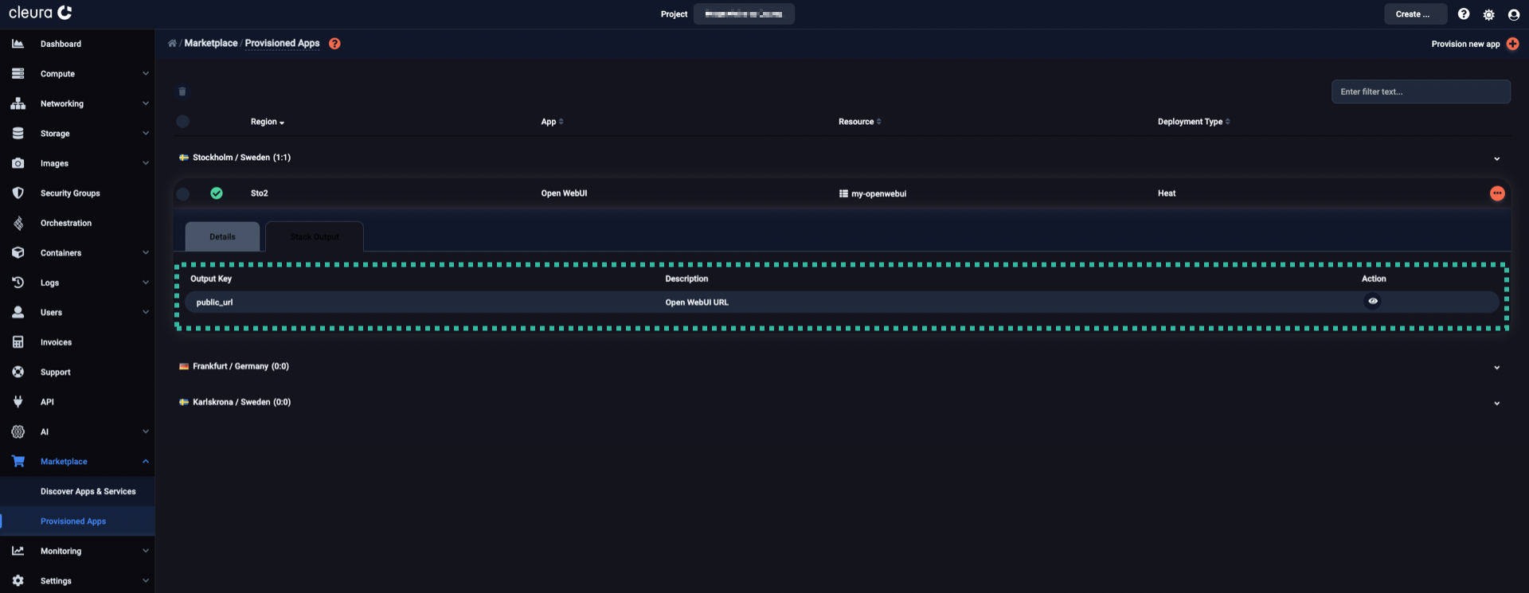Click the Security Groups shield icon
Image resolution: width=1529 pixels, height=593 pixels.
click(x=18, y=193)
